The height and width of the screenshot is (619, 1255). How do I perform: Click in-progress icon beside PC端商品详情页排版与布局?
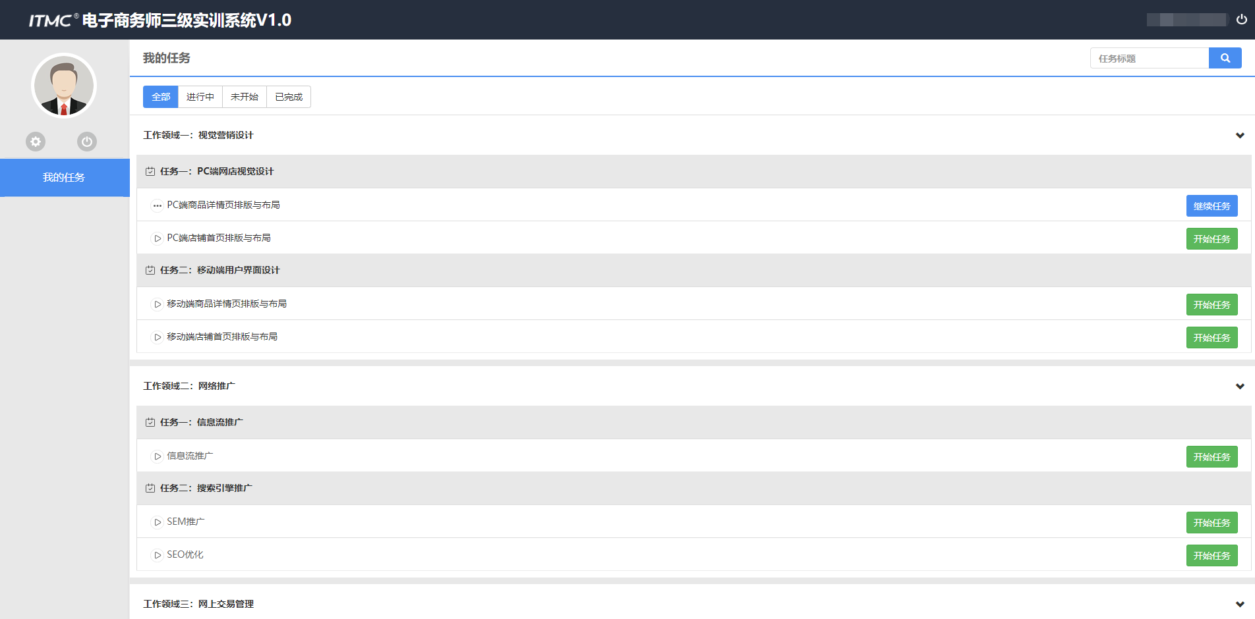(157, 205)
